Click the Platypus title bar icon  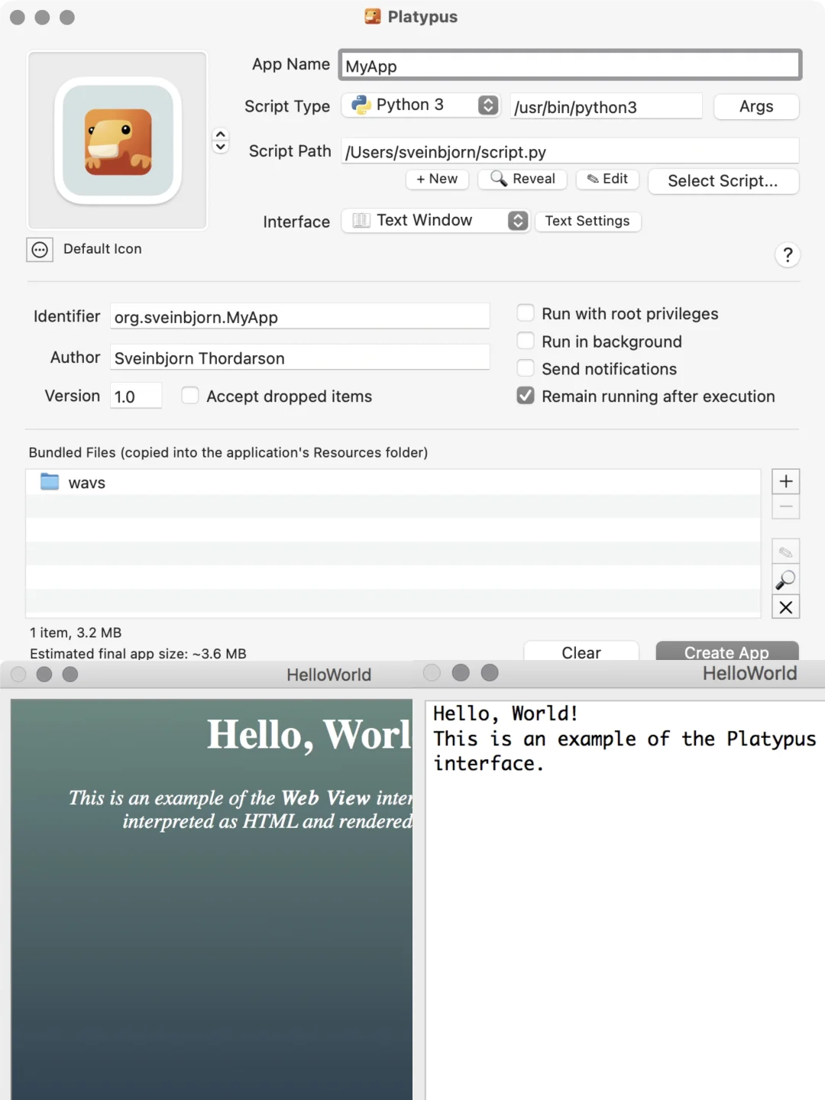373,17
